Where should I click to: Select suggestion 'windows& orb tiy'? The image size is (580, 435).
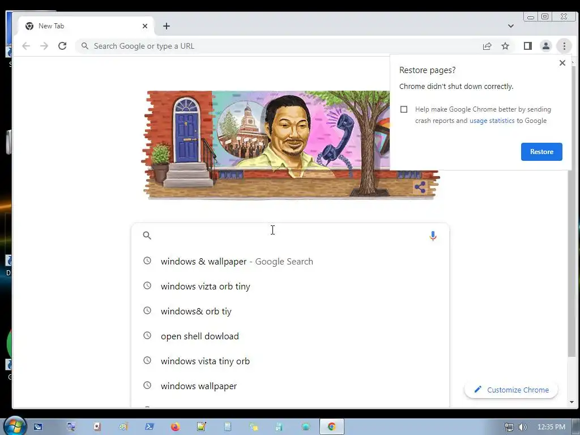[x=291, y=311]
